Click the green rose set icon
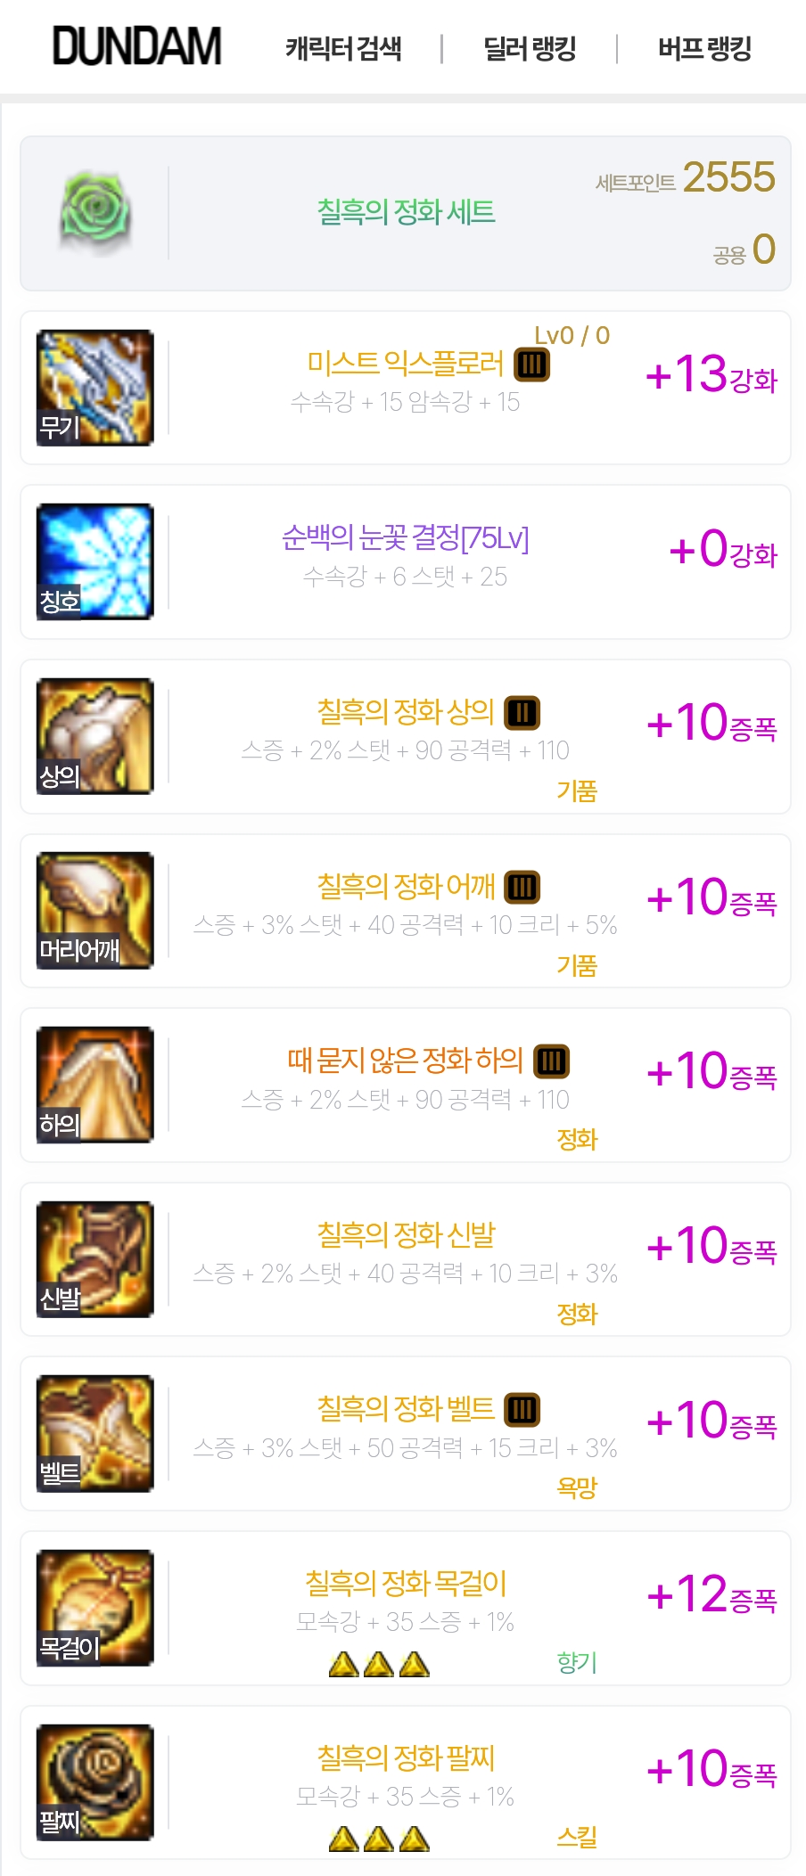The image size is (806, 1876). [x=95, y=213]
